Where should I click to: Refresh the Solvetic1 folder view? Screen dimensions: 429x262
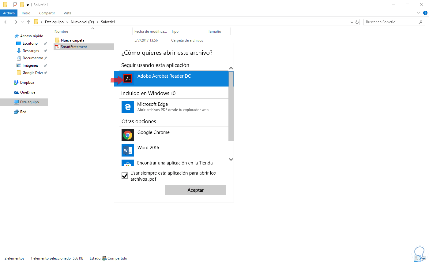[357, 22]
